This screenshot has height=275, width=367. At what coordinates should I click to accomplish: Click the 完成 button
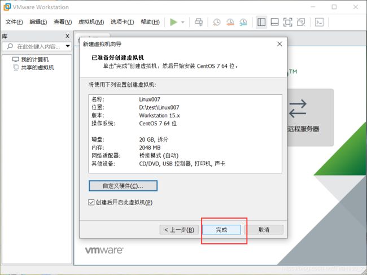click(221, 230)
